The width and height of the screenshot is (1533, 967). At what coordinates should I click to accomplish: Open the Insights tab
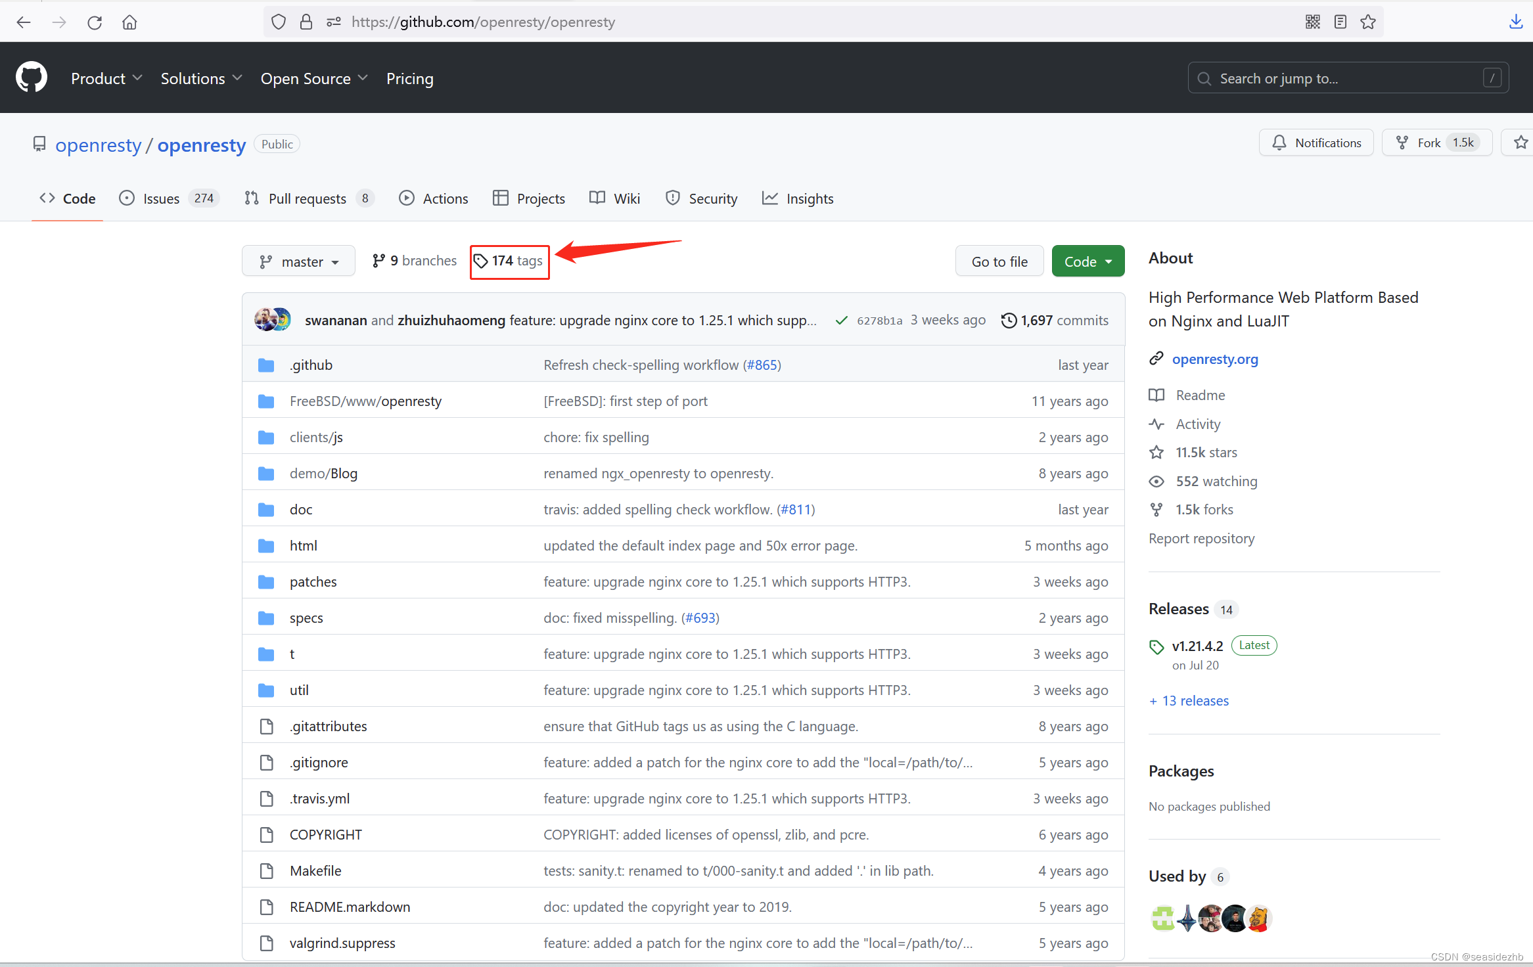tap(798, 198)
